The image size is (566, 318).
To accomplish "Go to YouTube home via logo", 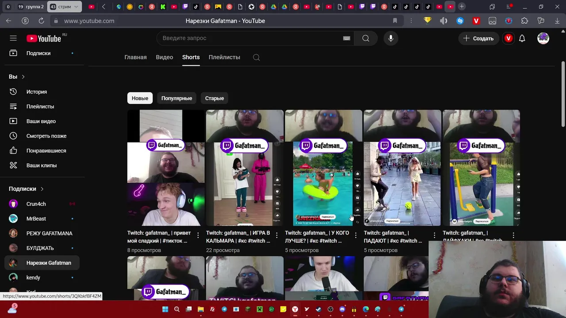I will pos(43,38).
